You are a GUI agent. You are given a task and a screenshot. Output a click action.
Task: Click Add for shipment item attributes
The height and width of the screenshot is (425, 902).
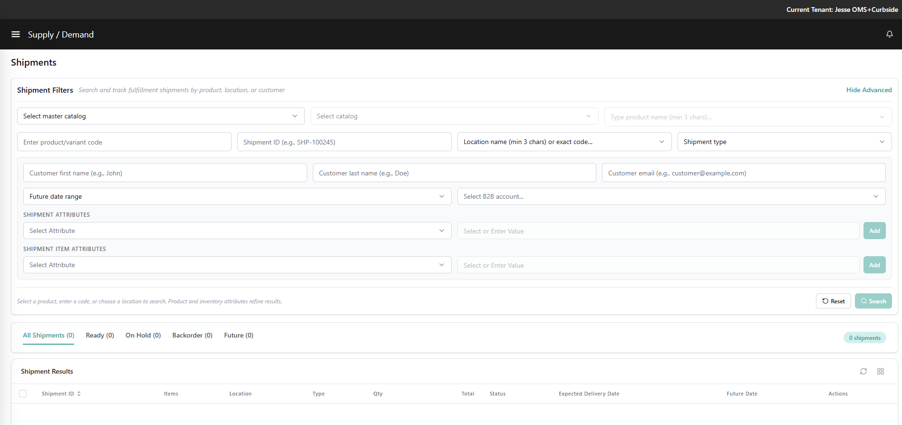874,265
